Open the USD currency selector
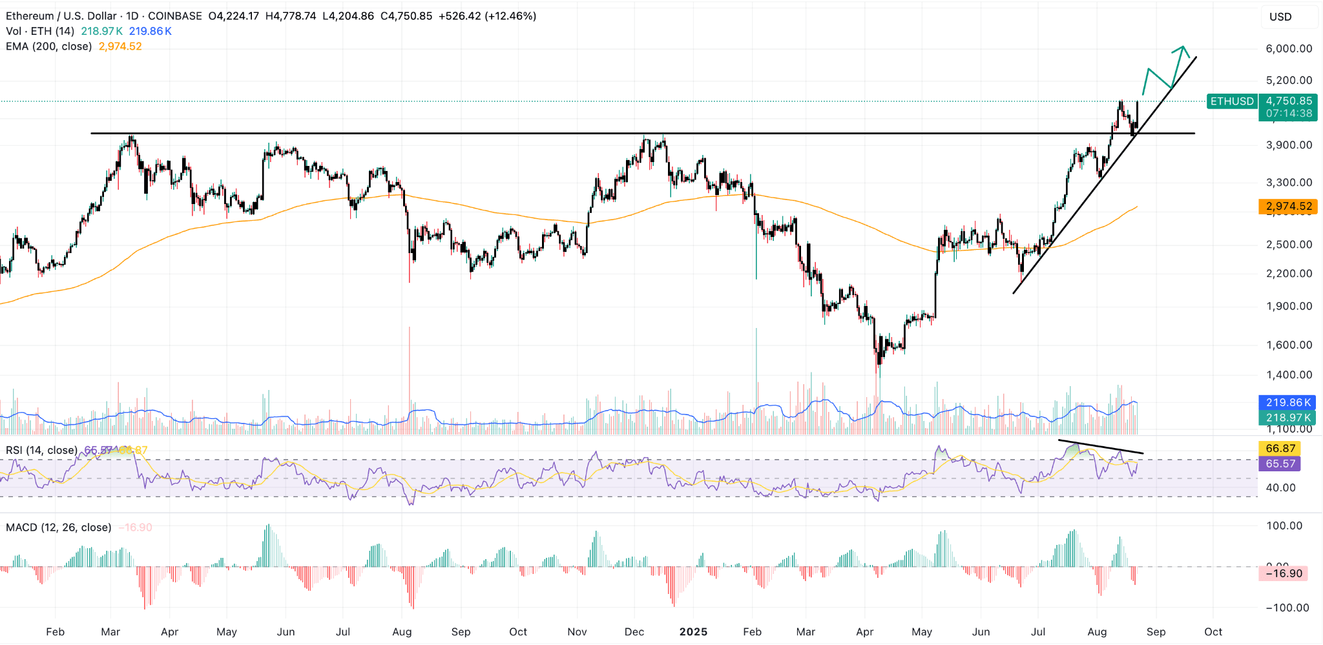 click(x=1289, y=17)
